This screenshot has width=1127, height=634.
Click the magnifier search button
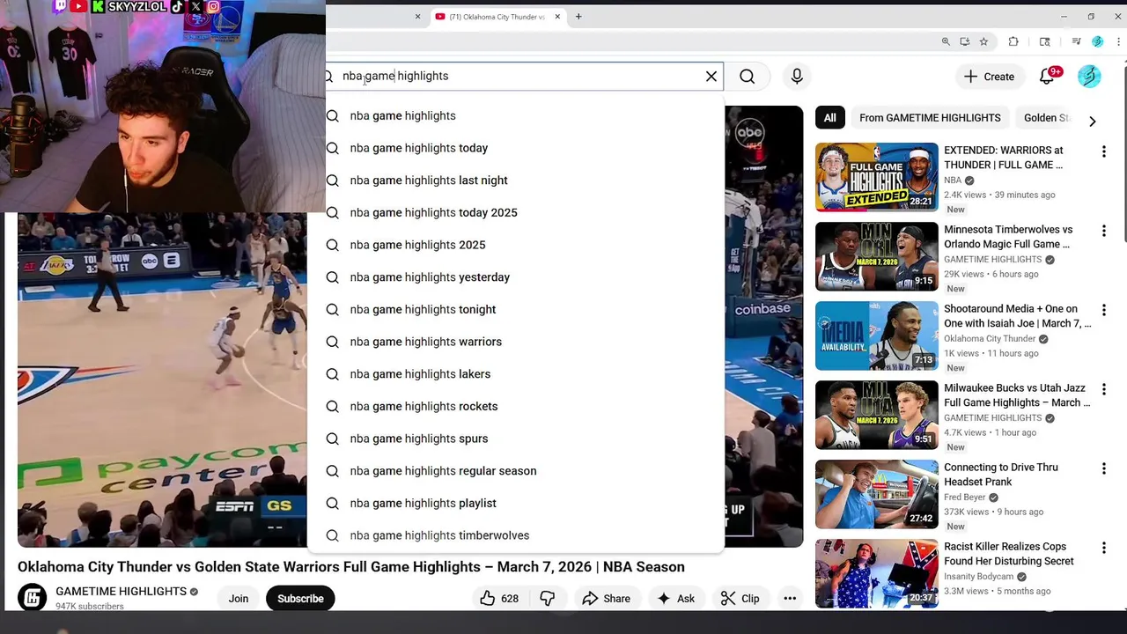click(747, 77)
